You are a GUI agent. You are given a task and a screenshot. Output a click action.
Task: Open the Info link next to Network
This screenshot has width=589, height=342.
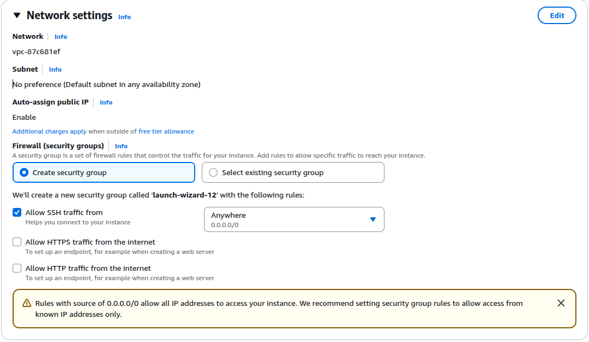click(61, 37)
